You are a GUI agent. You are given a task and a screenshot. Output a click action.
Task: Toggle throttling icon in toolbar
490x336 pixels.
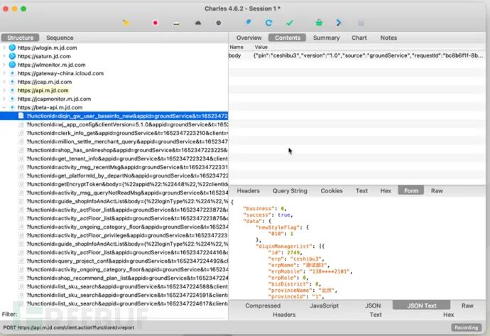tap(177, 23)
